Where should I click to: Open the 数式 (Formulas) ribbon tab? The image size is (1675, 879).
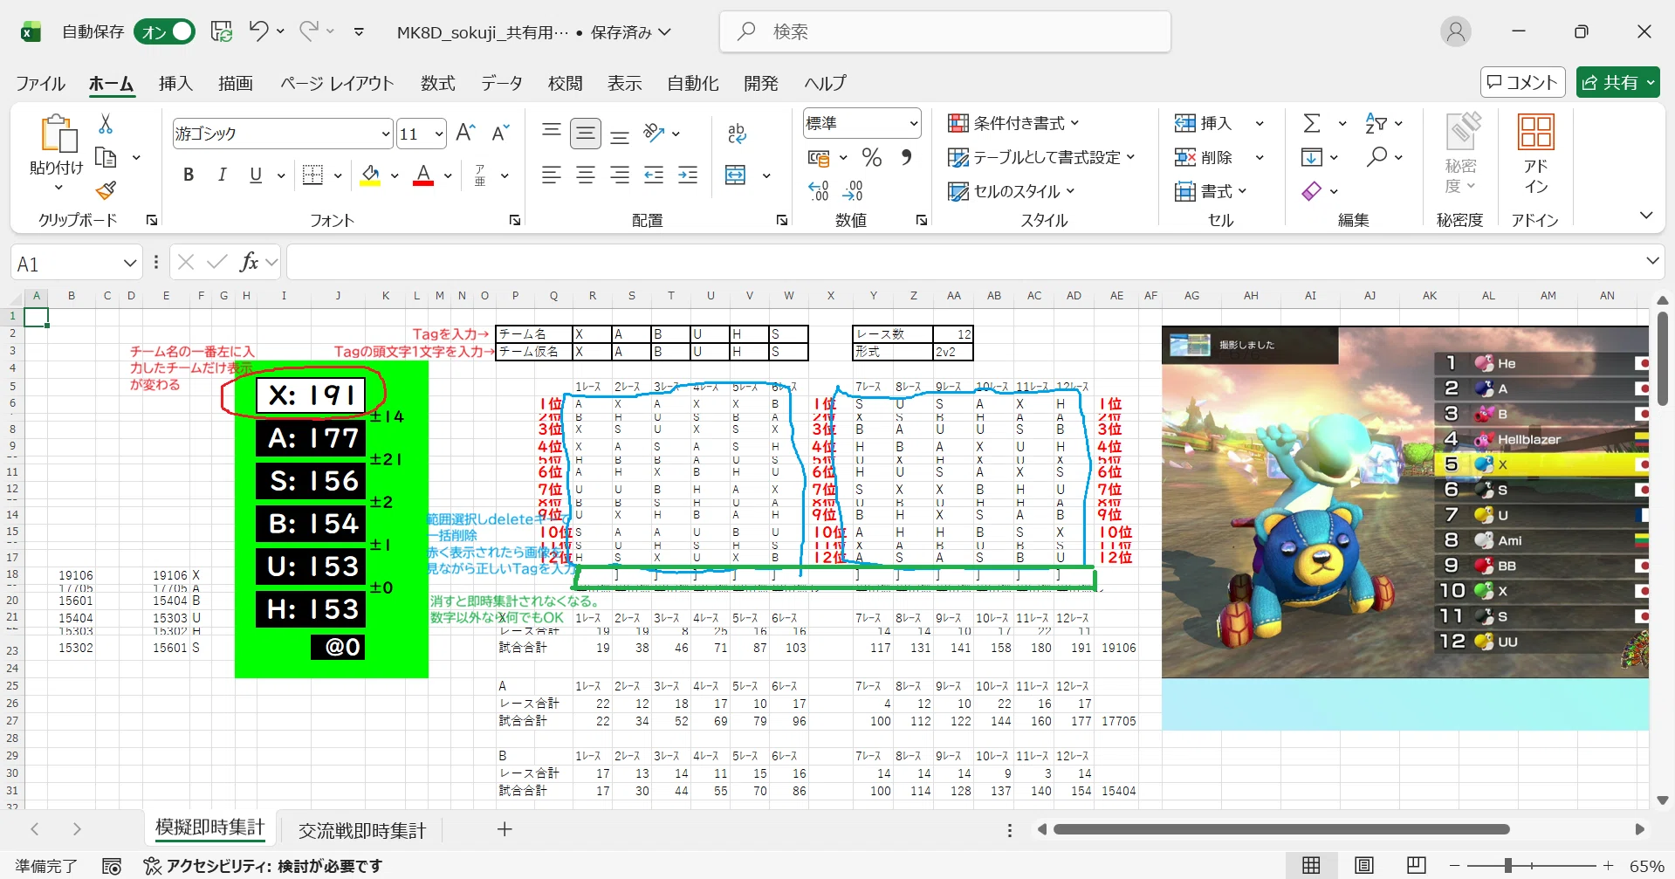point(437,83)
